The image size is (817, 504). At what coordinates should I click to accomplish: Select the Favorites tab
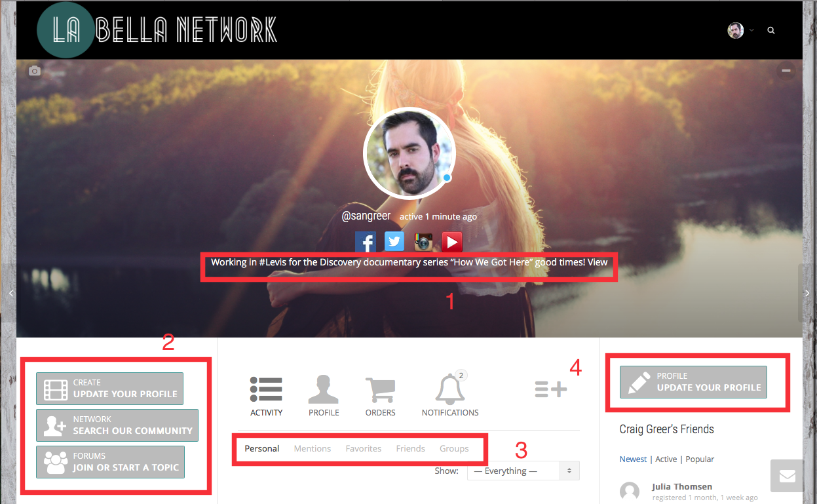click(364, 449)
